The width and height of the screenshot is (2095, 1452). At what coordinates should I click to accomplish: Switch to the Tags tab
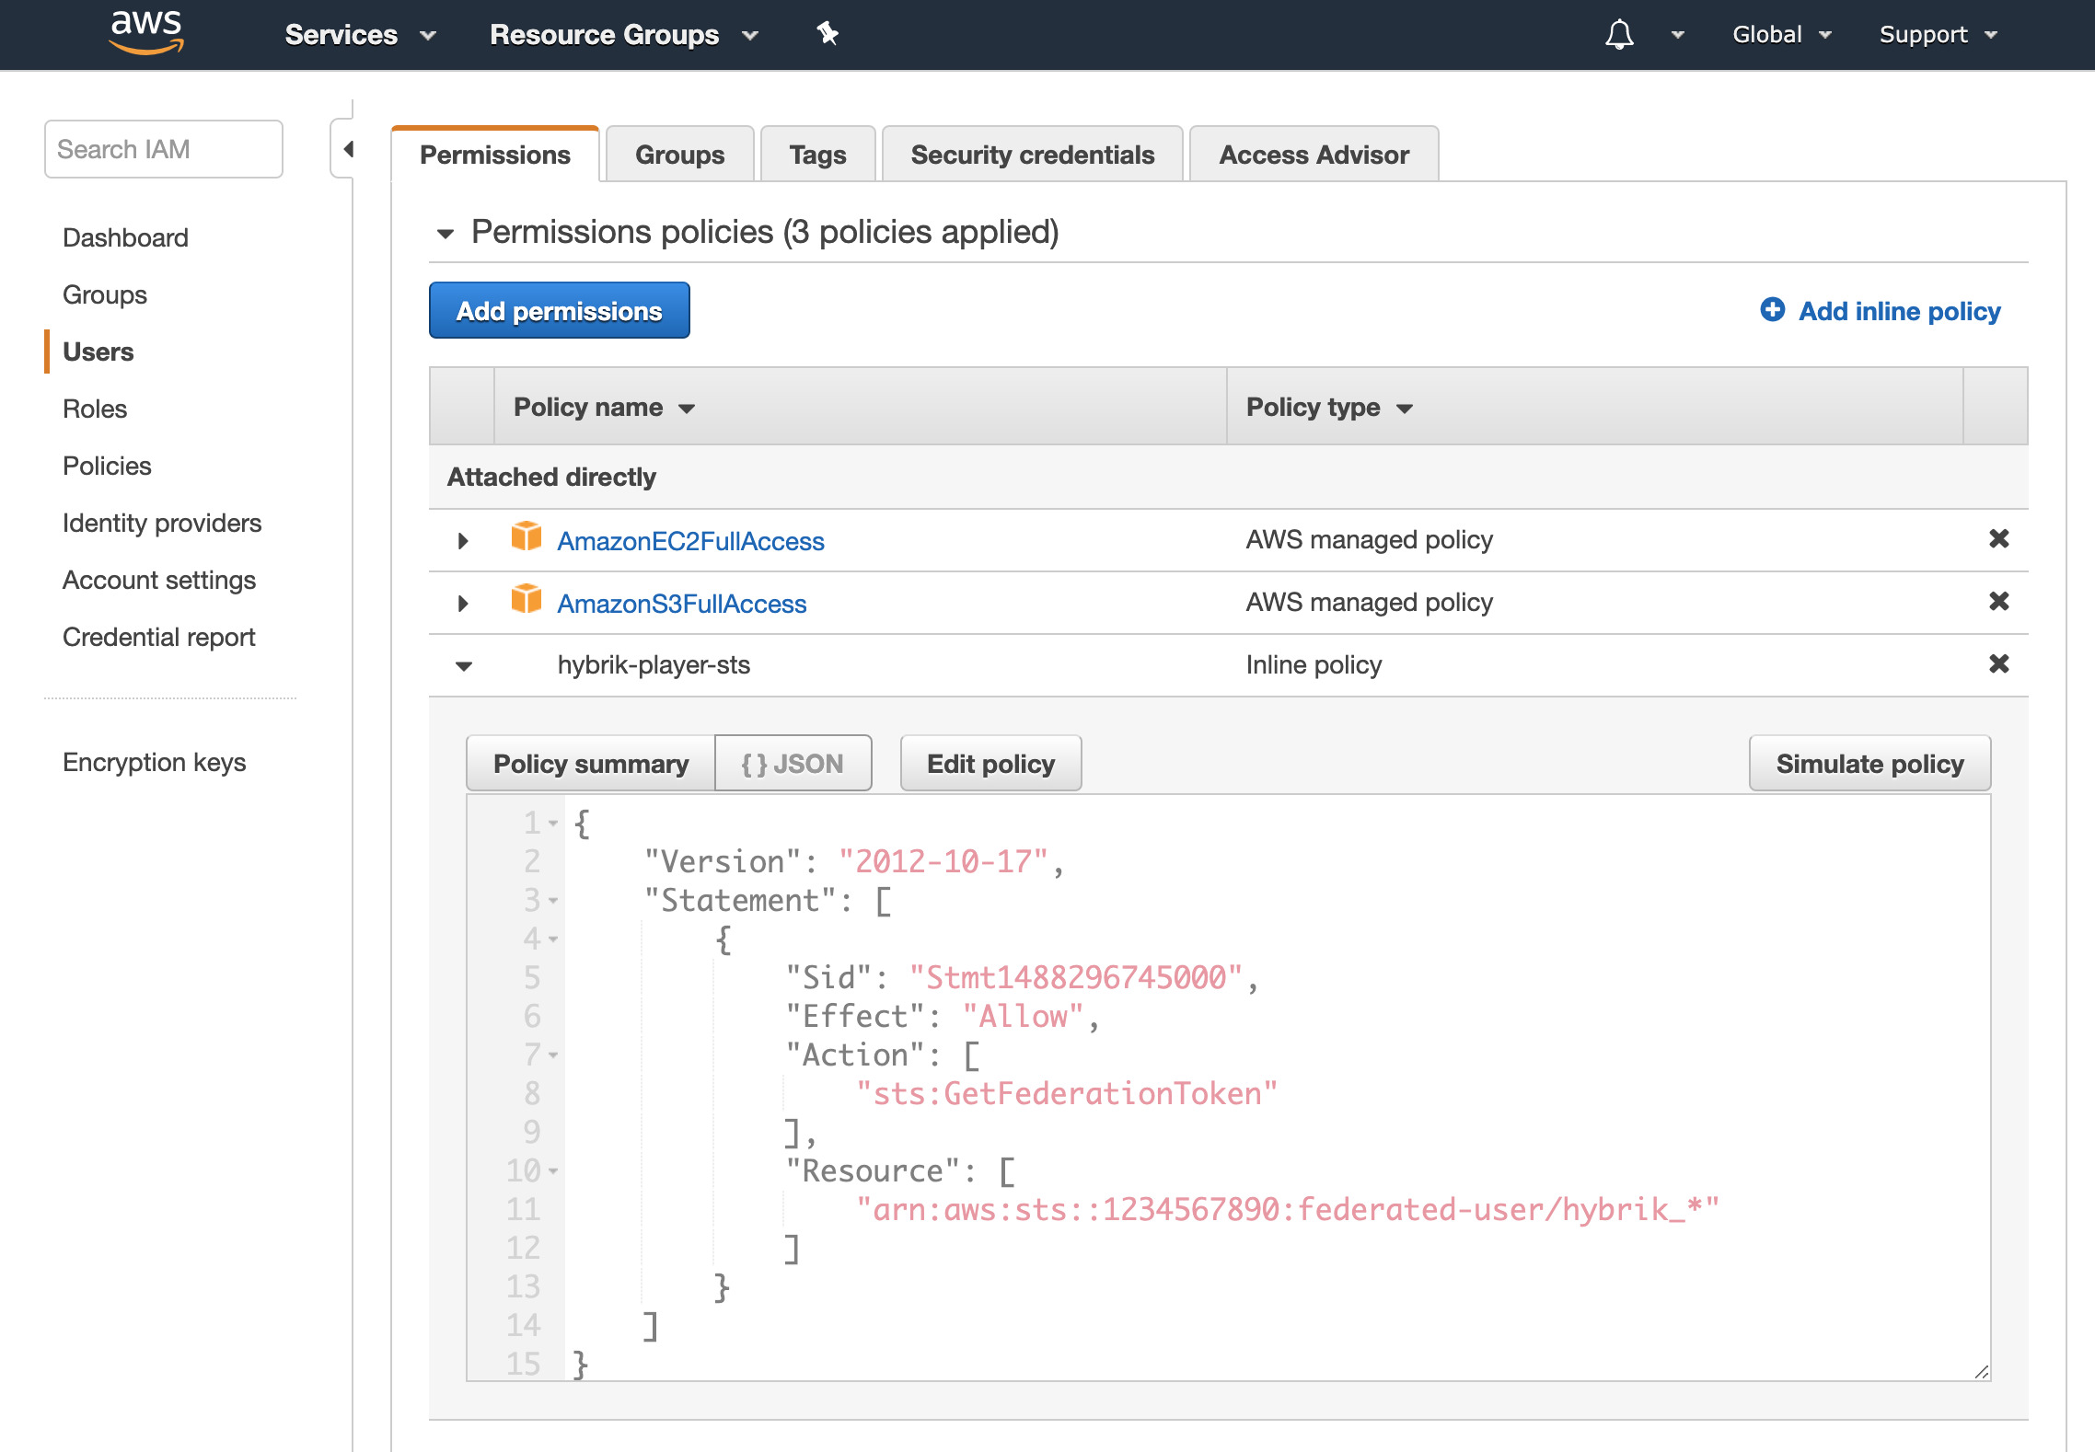(x=817, y=155)
